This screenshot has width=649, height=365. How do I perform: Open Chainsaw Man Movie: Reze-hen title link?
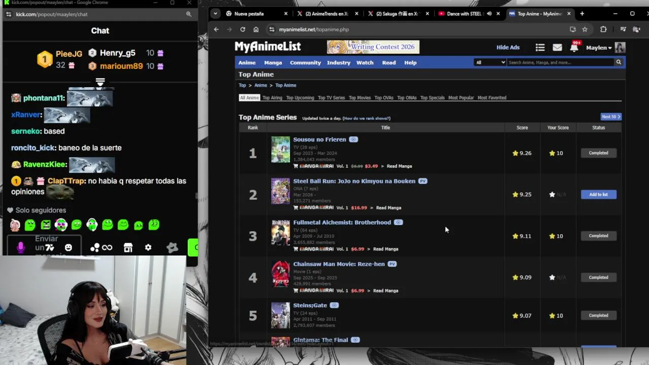click(x=339, y=264)
